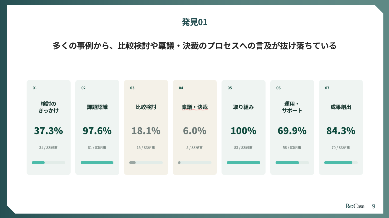This screenshot has width=389, height=218.
Task: Select the 課題認識 card title
Action: (x=97, y=107)
